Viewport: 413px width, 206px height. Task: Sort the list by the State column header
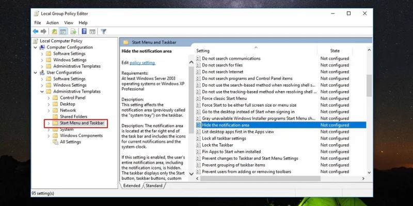pos(335,50)
